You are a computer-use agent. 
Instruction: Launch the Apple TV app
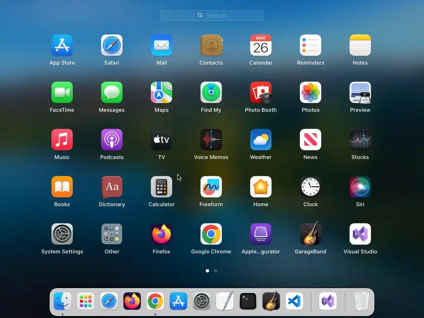tap(161, 140)
